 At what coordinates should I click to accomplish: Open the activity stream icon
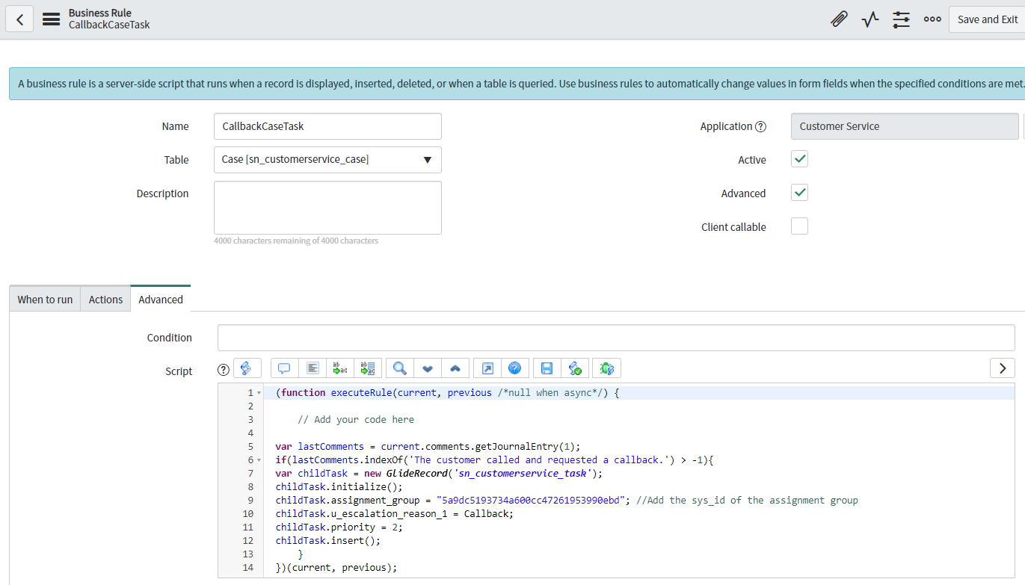pos(869,19)
